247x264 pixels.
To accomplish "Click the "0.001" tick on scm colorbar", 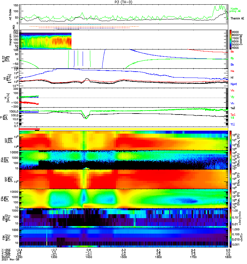I will (x=236, y=245).
